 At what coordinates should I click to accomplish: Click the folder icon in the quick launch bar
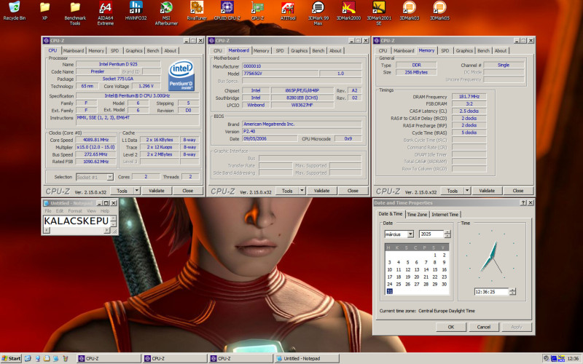47,358
